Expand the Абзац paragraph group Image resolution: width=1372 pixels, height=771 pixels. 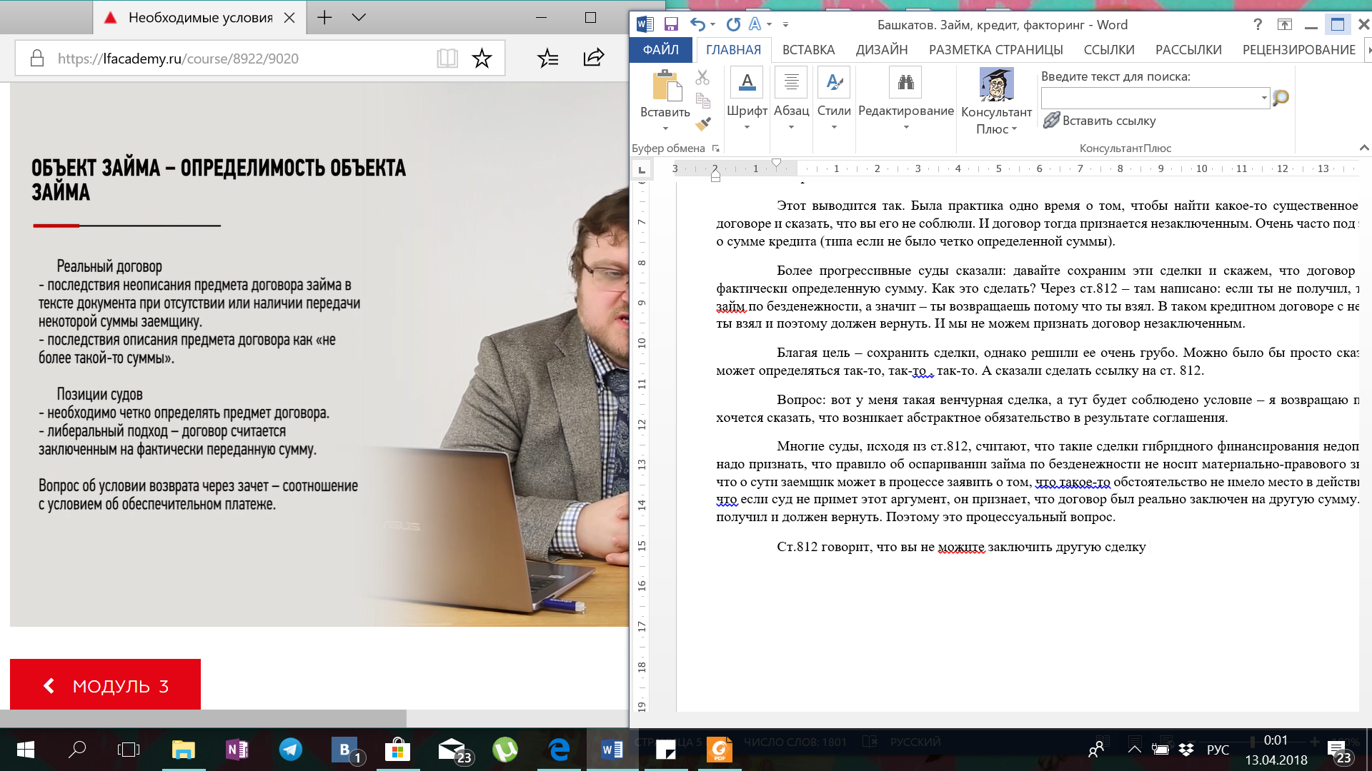[x=791, y=100]
